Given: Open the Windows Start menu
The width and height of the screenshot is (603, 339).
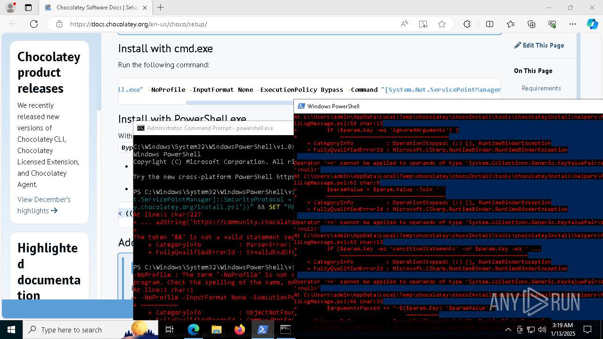Looking at the screenshot, I should (x=11, y=330).
